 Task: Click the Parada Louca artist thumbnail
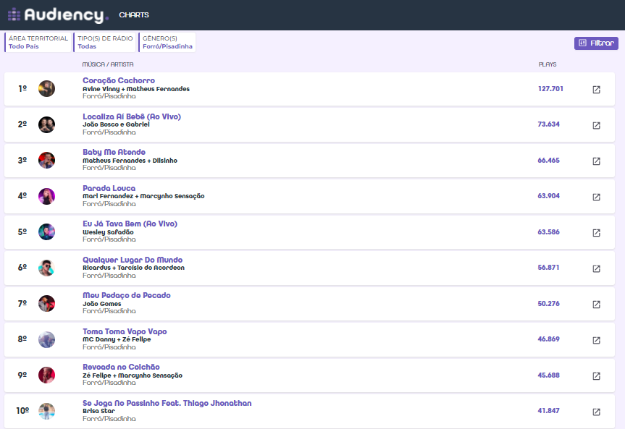tap(46, 196)
